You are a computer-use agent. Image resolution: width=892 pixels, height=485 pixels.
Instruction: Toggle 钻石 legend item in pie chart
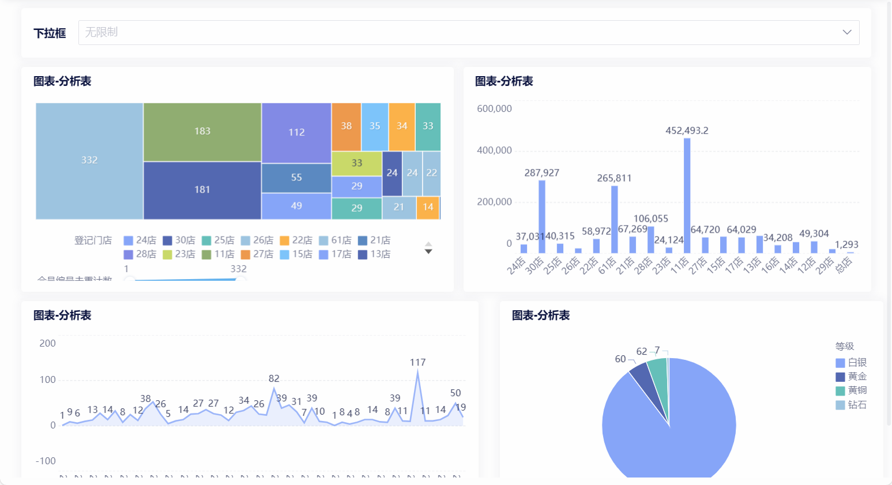[851, 405]
